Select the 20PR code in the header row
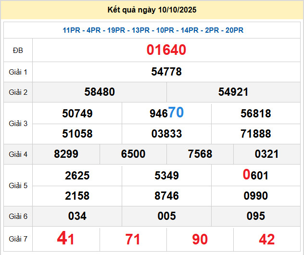Image resolution: width=304 pixels, height=255 pixels. (x=234, y=30)
